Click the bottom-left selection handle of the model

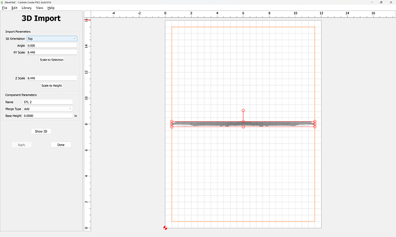[172, 127]
